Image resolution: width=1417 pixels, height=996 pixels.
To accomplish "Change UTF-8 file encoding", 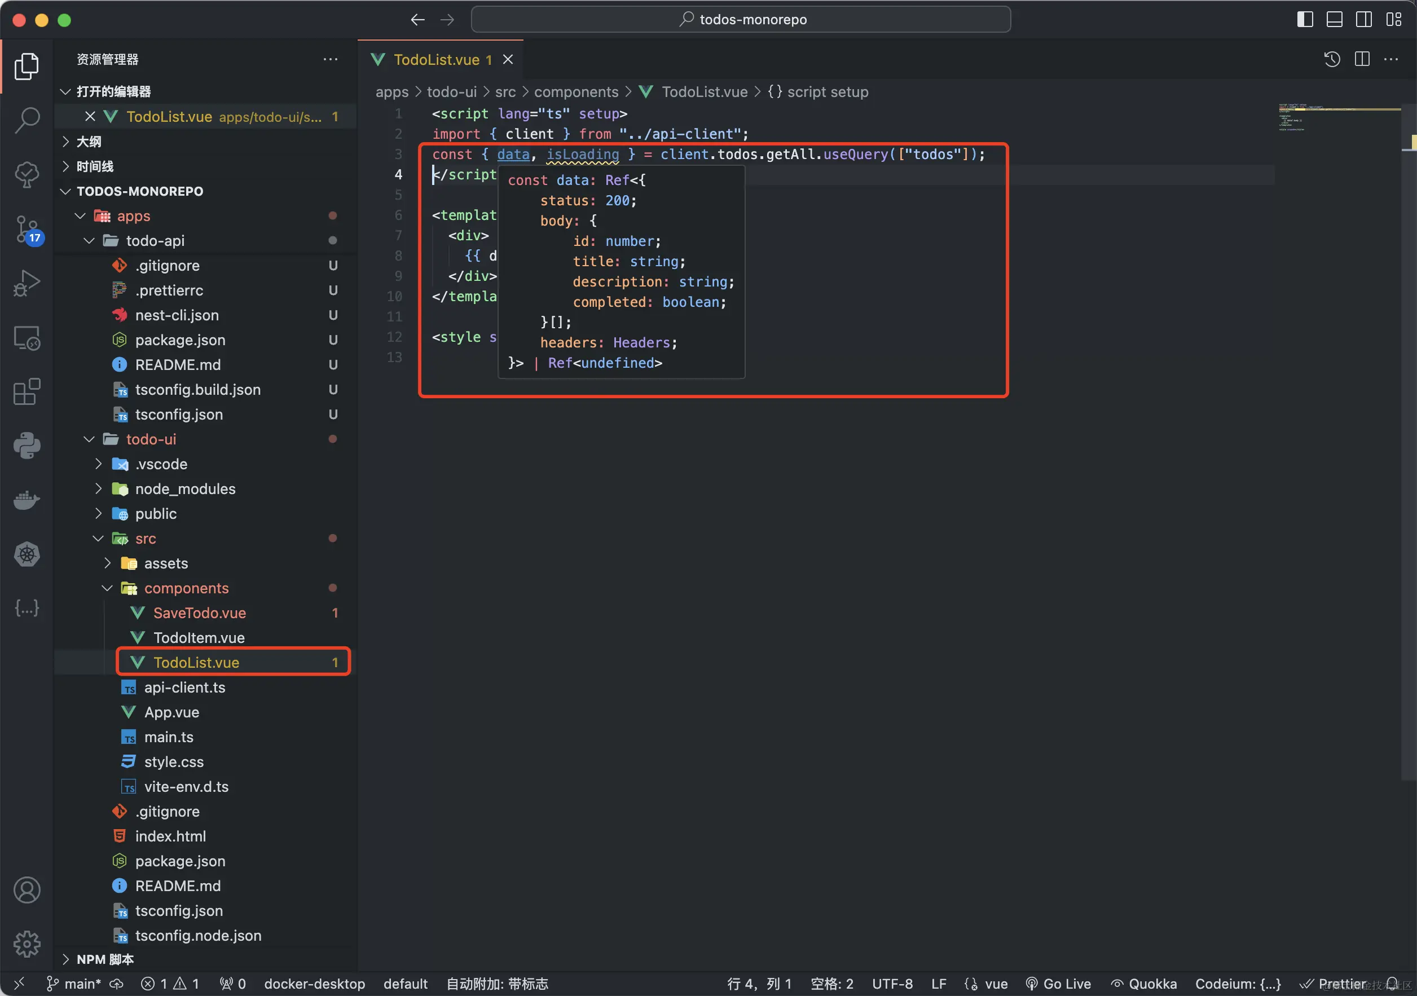I will (892, 984).
